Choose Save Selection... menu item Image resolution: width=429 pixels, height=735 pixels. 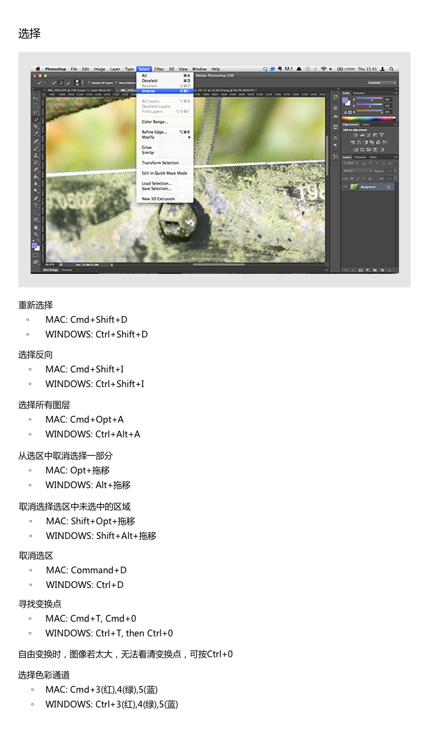click(165, 189)
